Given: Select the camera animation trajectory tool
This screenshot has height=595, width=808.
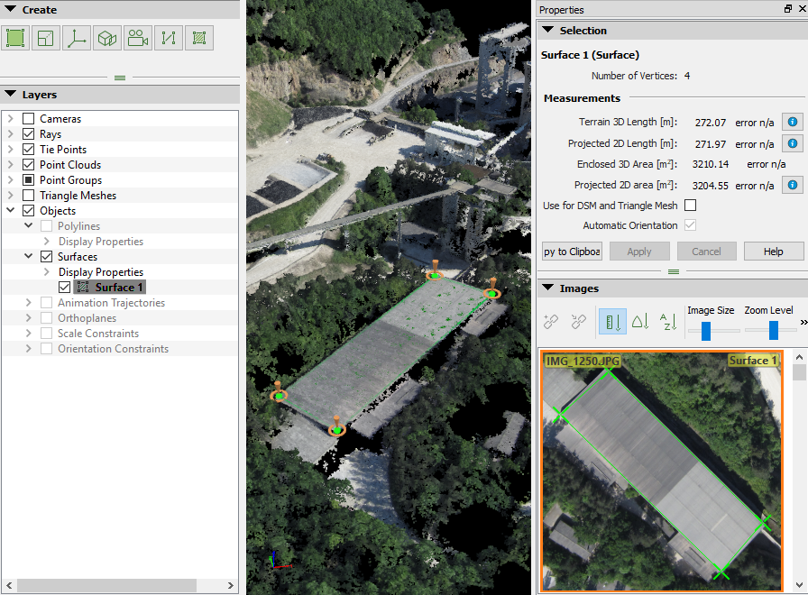Looking at the screenshot, I should (x=138, y=37).
